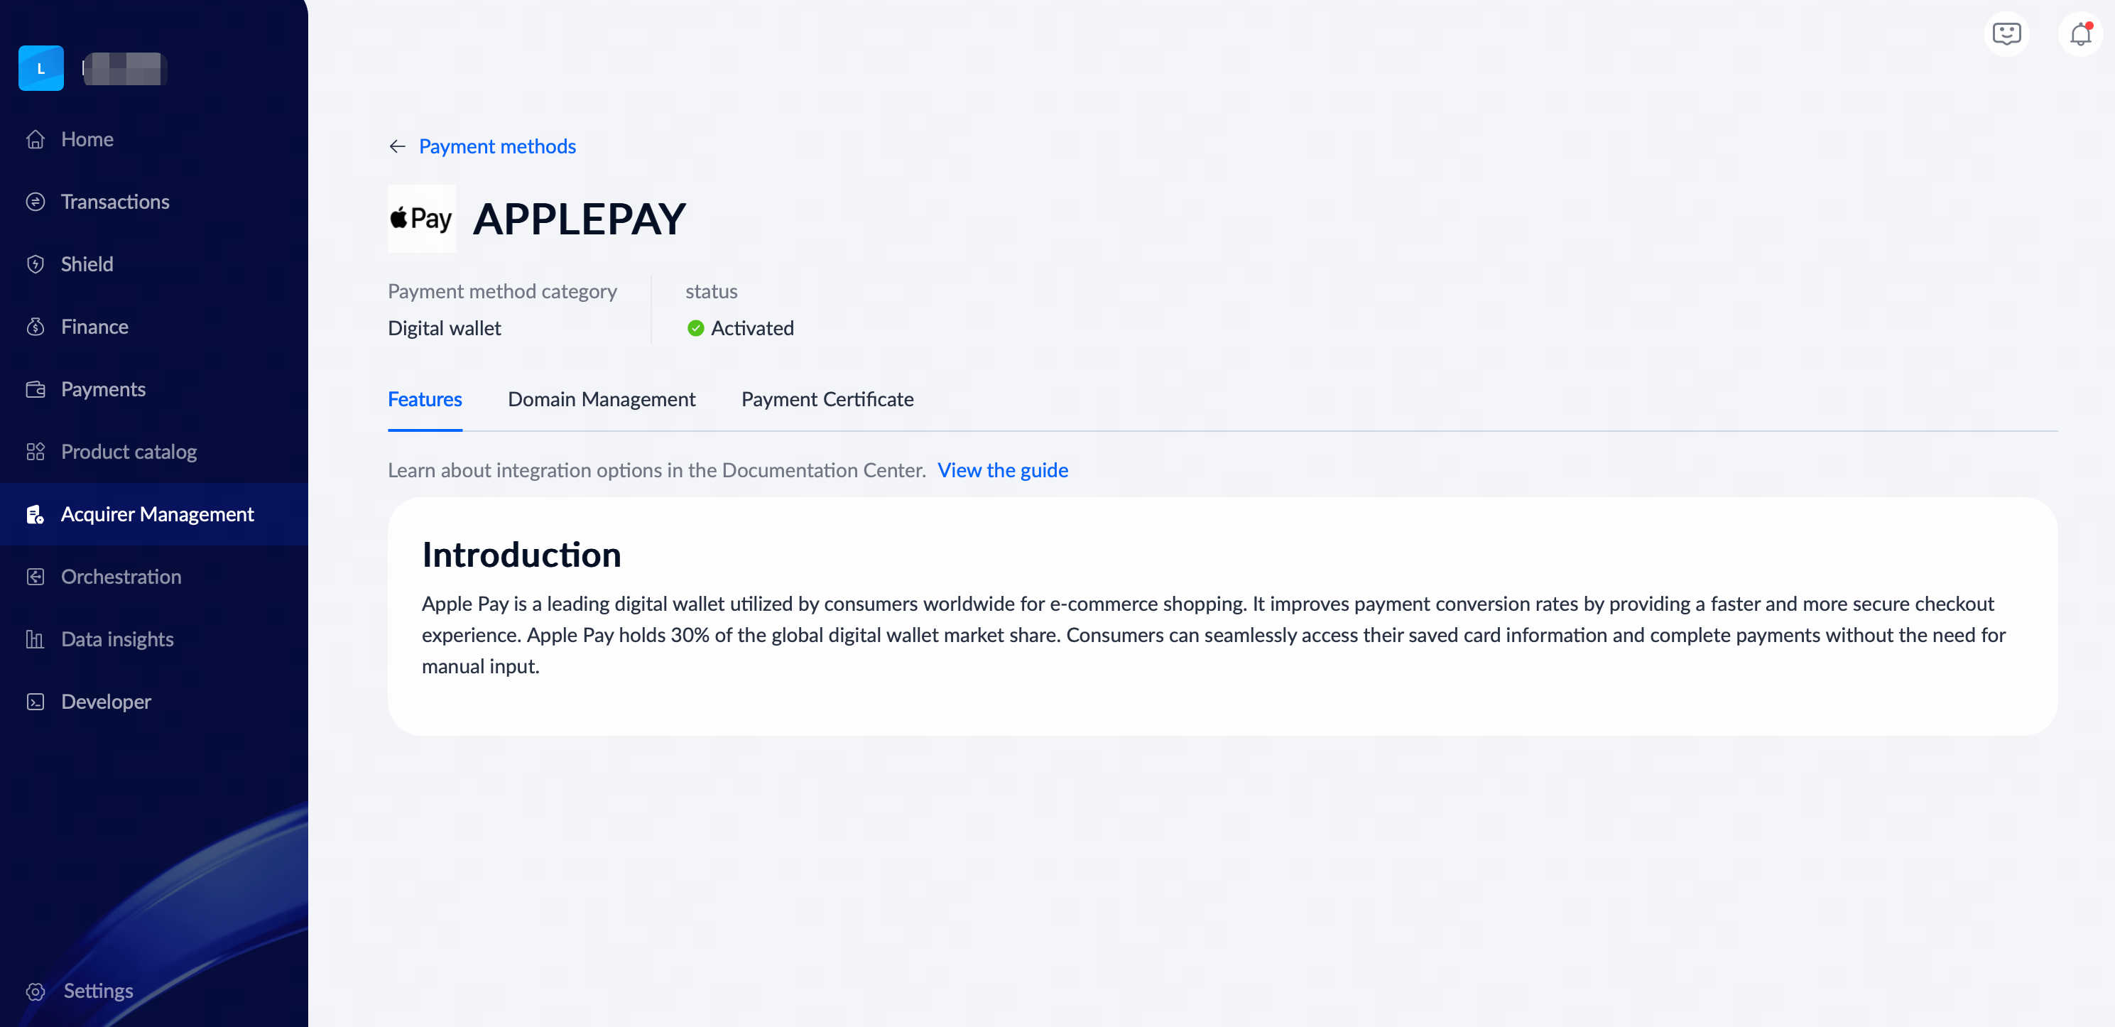Click the Transactions sidebar icon
Viewport: 2115px width, 1027px height.
[36, 202]
